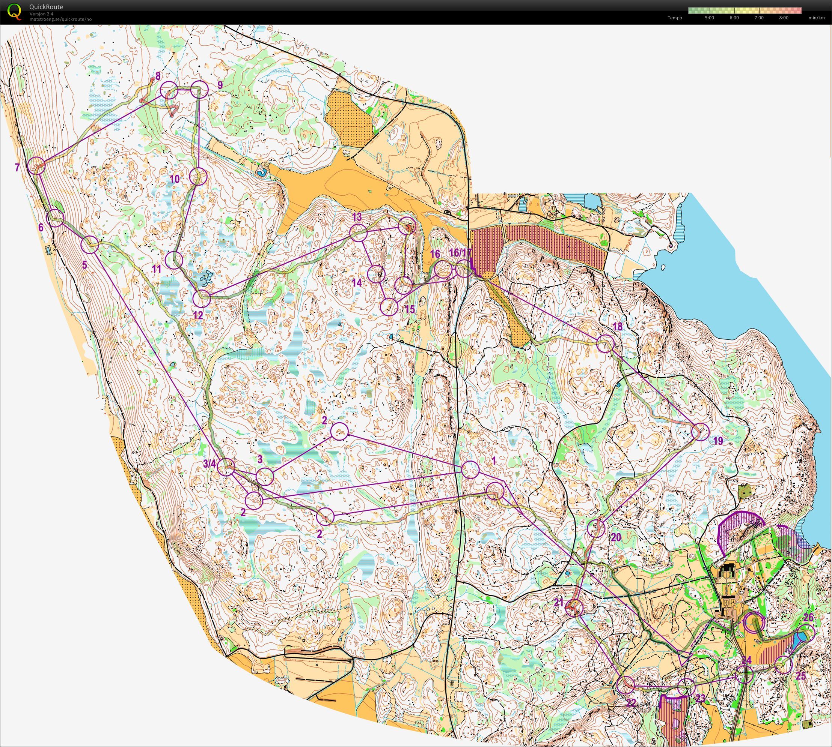Click the 8:00 tempo legend value

(x=784, y=18)
